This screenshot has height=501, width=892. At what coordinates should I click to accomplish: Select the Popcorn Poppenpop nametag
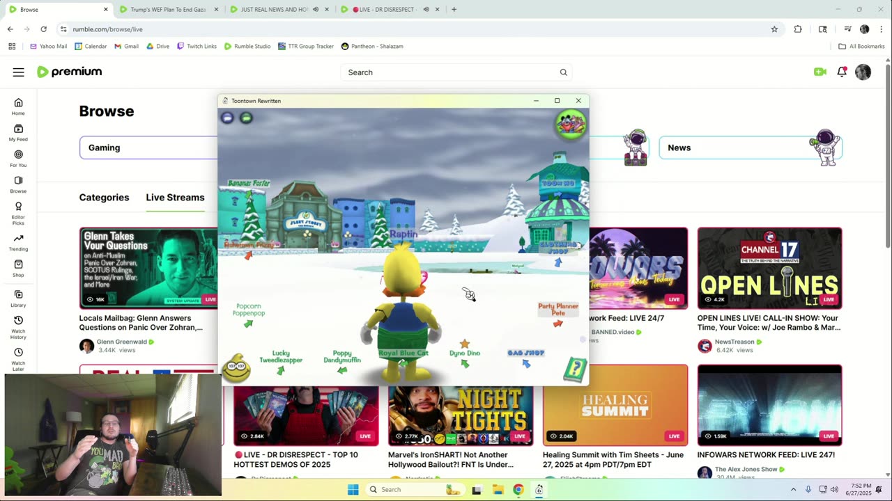point(249,310)
